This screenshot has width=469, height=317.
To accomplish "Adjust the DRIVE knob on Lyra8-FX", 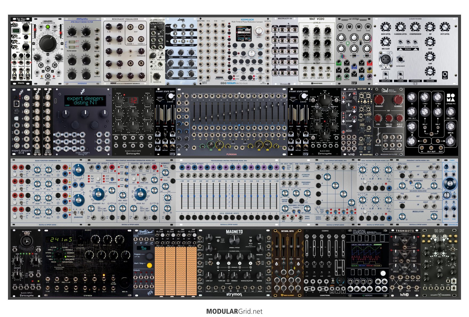I will tap(450, 127).
